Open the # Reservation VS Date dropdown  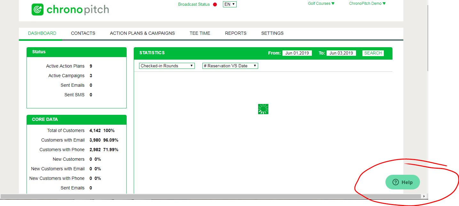click(230, 66)
